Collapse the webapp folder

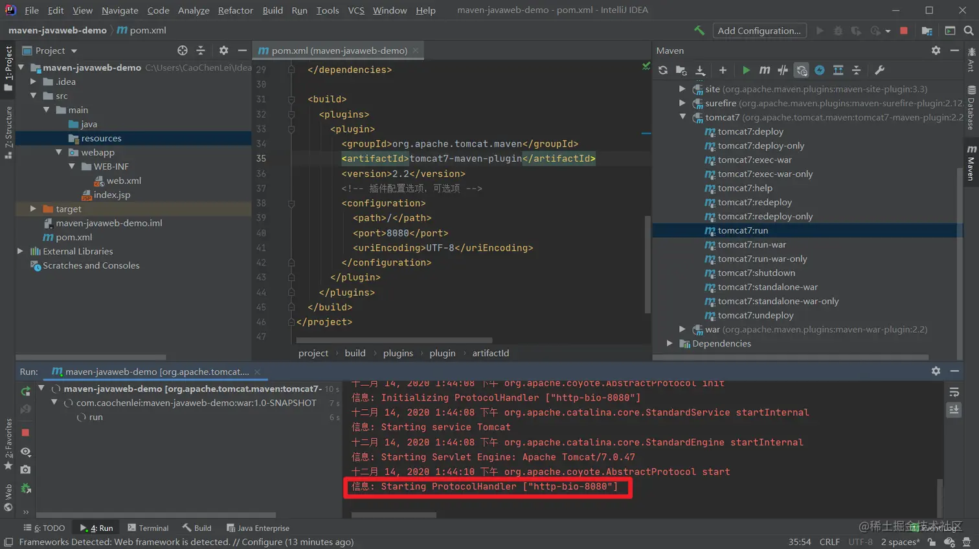coord(59,152)
